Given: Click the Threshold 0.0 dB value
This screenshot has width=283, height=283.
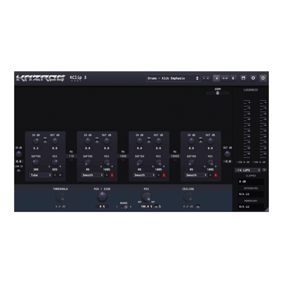Looking at the screenshot, I should point(60,207).
